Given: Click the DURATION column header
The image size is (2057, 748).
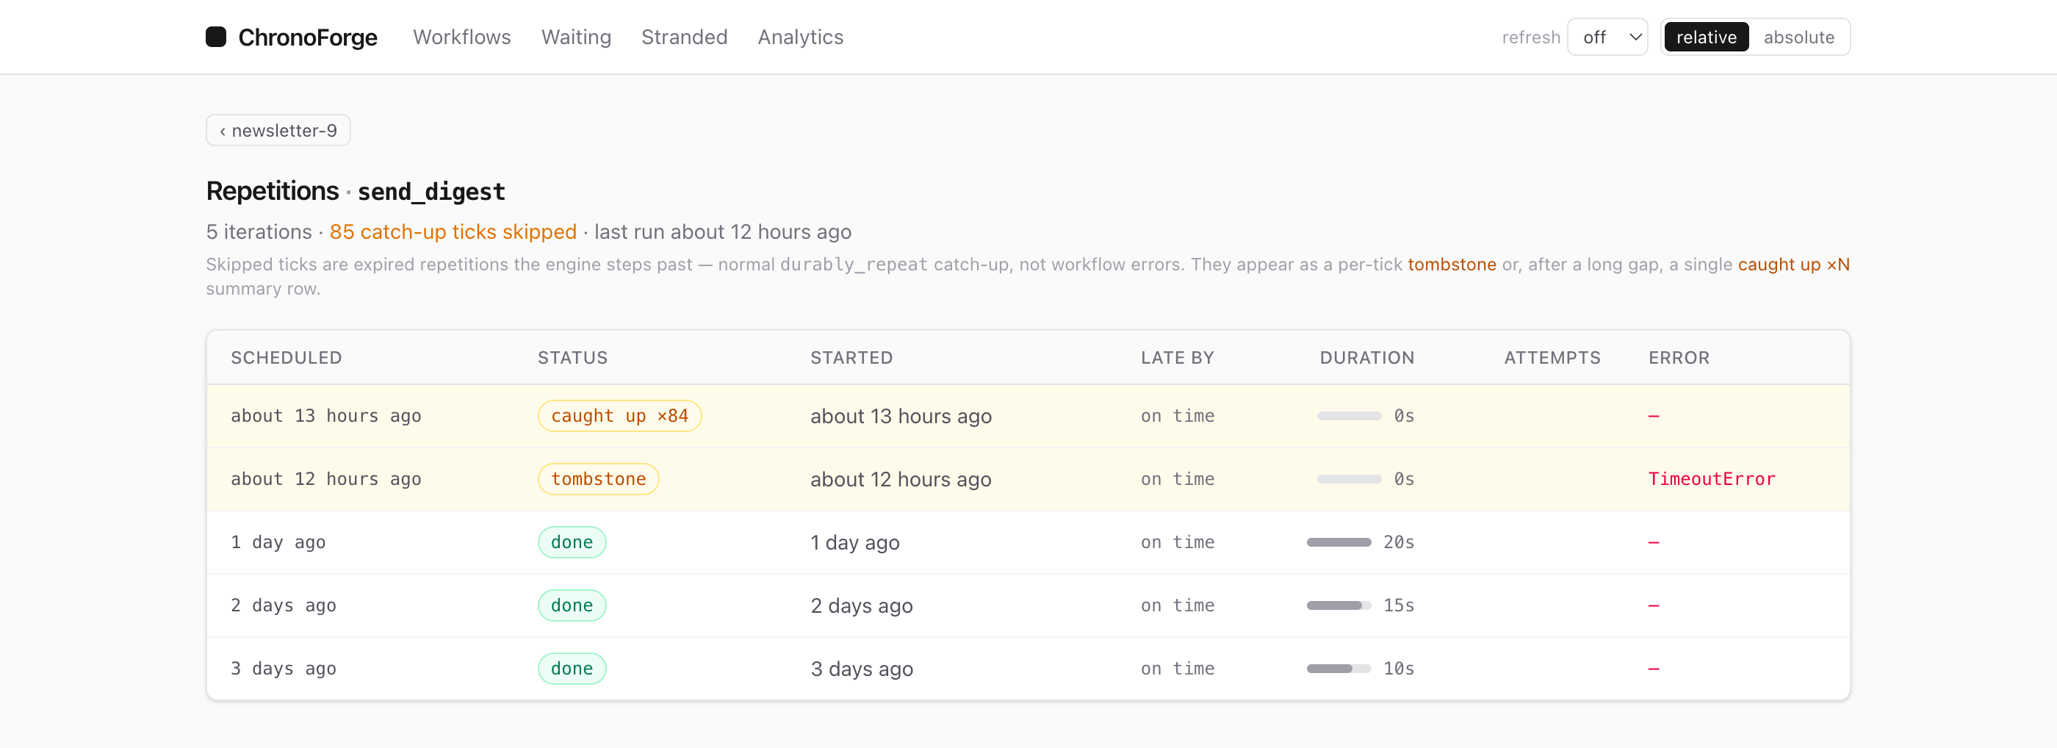Looking at the screenshot, I should (x=1366, y=358).
